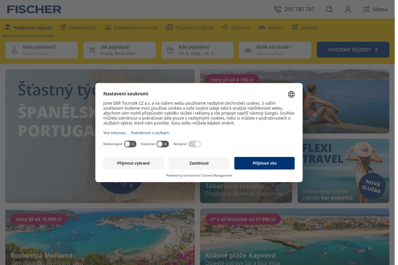
Task: Click the globe language icon in privacy dialog
Action: point(291,94)
